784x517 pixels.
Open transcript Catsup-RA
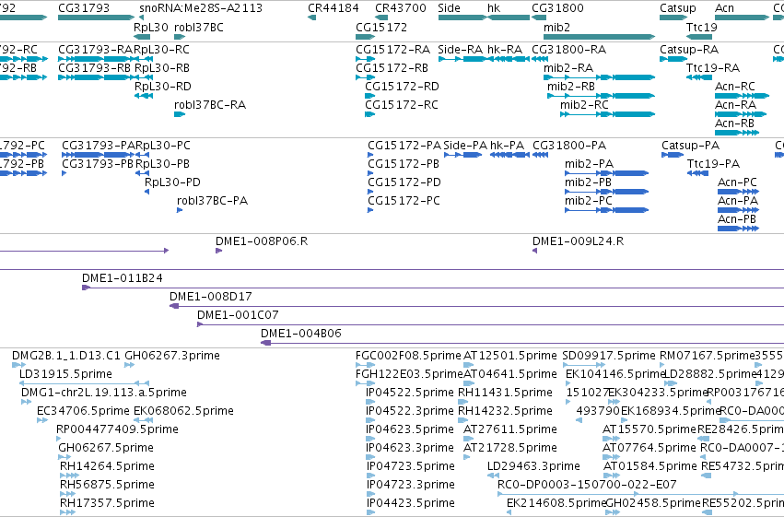(x=689, y=50)
